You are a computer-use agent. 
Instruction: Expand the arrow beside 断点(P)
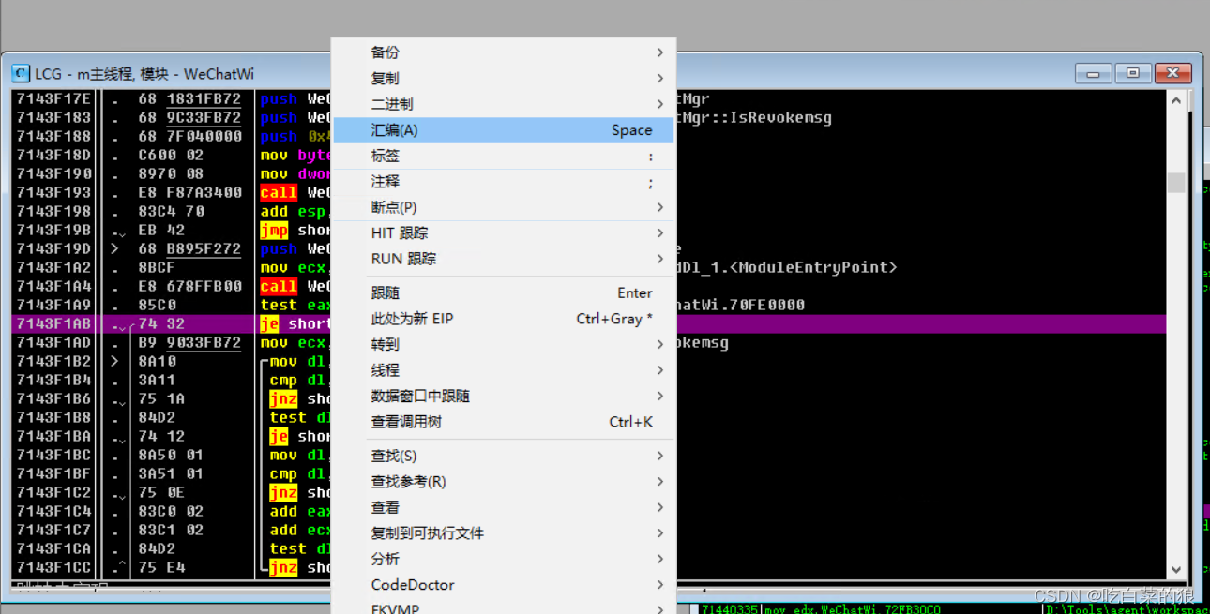660,207
